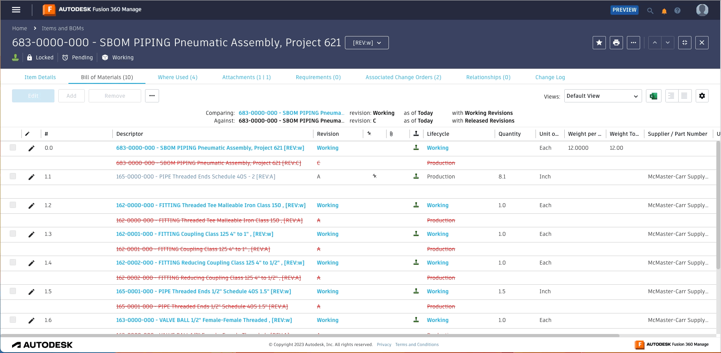This screenshot has height=353, width=721.
Task: Edit row 1.1 with pencil icon
Action: [x=31, y=177]
